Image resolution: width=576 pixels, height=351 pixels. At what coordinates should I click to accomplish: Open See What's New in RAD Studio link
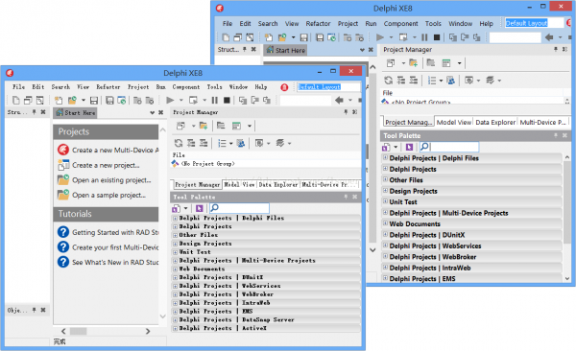click(x=115, y=263)
